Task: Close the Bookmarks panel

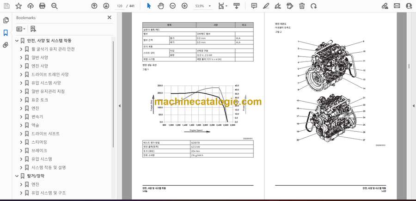Action: click(109, 18)
